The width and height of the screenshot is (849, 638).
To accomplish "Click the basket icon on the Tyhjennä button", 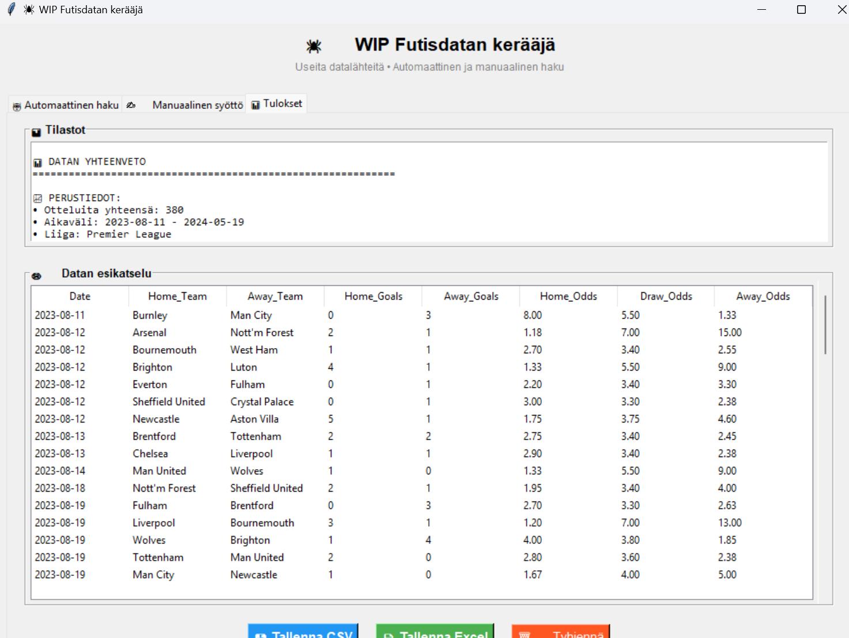I will tap(525, 634).
